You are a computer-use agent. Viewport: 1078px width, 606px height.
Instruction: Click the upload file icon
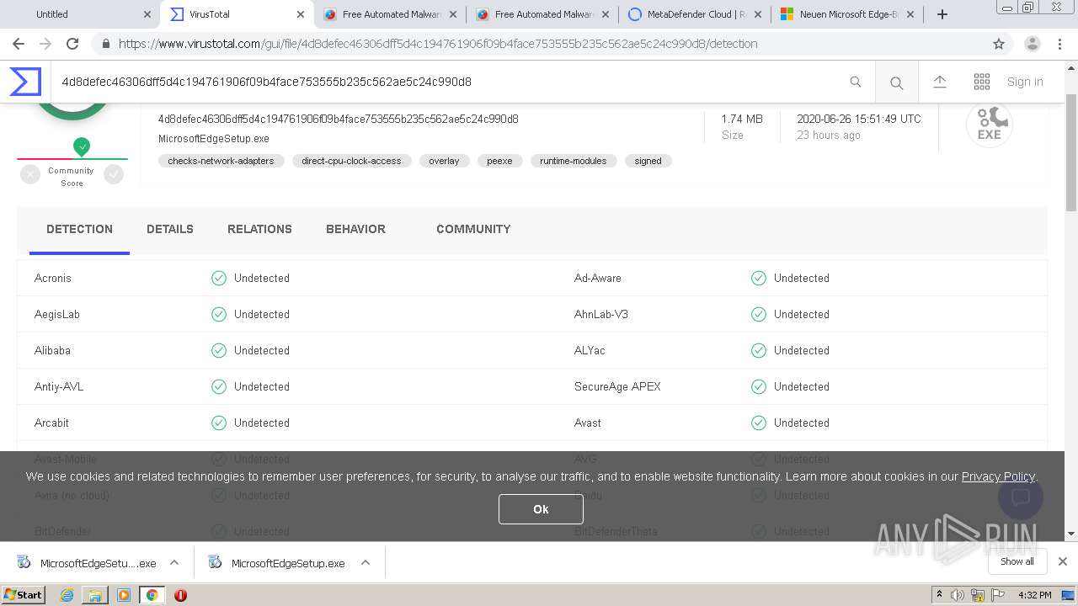click(940, 82)
